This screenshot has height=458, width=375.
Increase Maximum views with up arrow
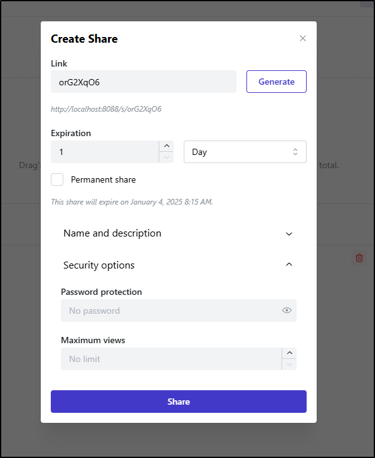click(290, 353)
